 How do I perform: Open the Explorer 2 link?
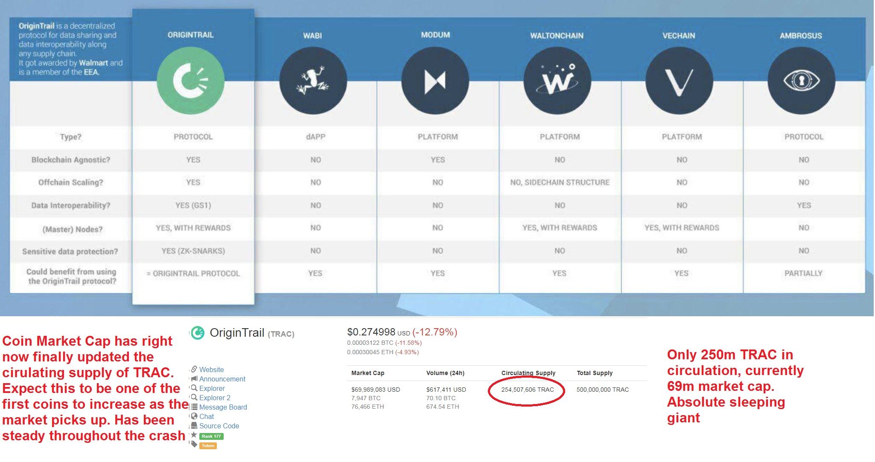tap(215, 398)
